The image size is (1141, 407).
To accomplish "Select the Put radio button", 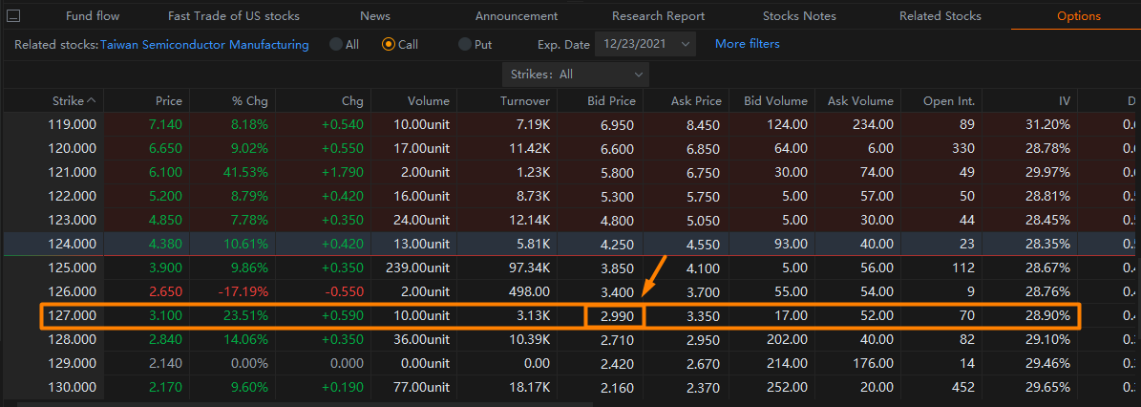I will [x=465, y=44].
